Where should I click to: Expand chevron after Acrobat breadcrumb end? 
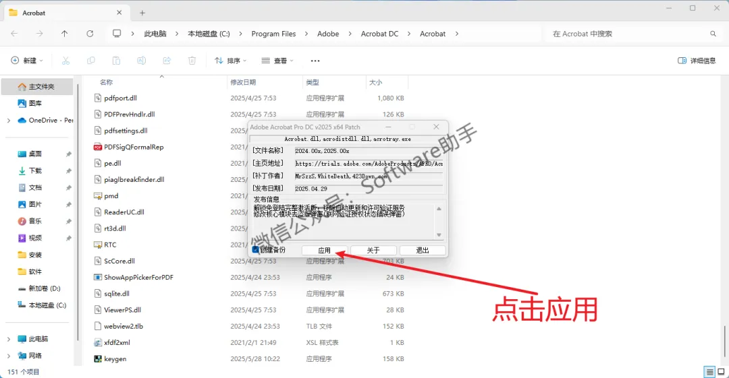click(x=456, y=34)
